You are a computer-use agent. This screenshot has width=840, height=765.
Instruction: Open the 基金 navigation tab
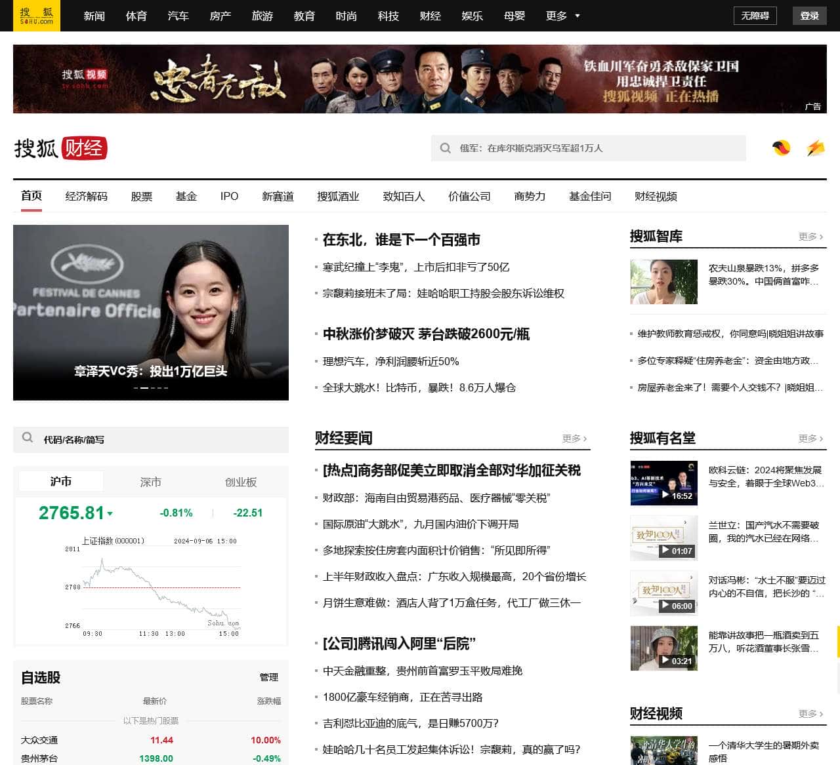(x=186, y=196)
